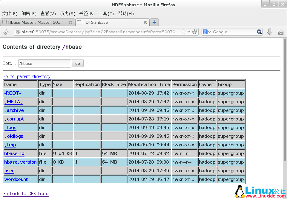Open the 工具(T) menu
Image resolution: width=287 pixels, height=199 pixels.
pos(106,14)
